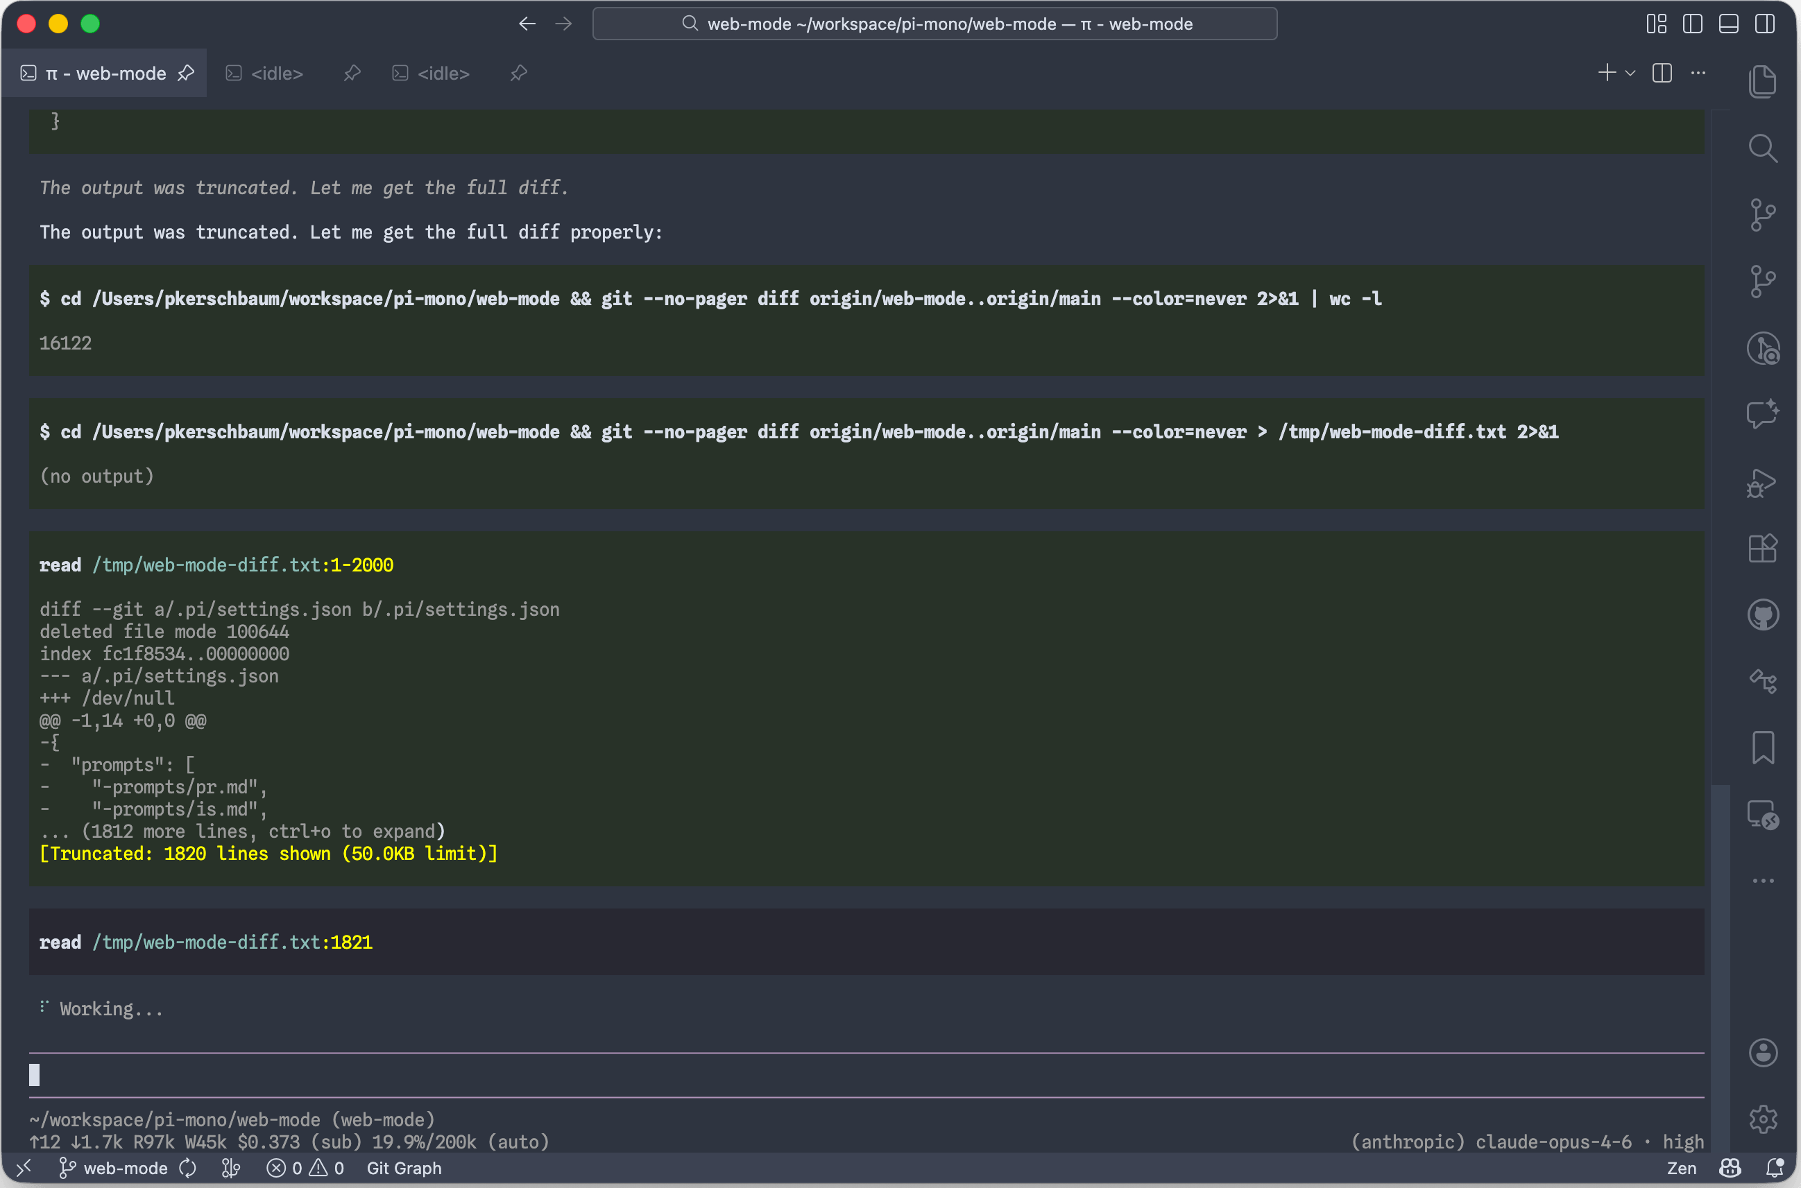The image size is (1801, 1188).
Task: Open the GitHub panel in the sidebar
Action: click(1764, 614)
